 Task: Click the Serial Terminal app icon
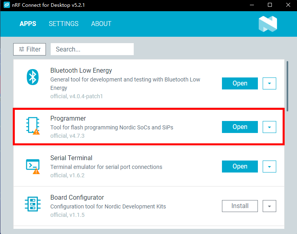tap(33, 167)
